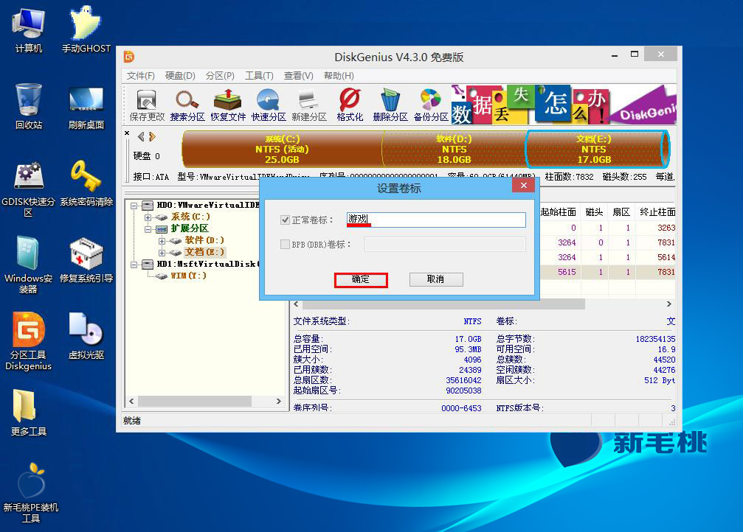Click the disabled BPB(DBR)卷标 input field
Image resolution: width=743 pixels, height=532 pixels.
(x=445, y=244)
